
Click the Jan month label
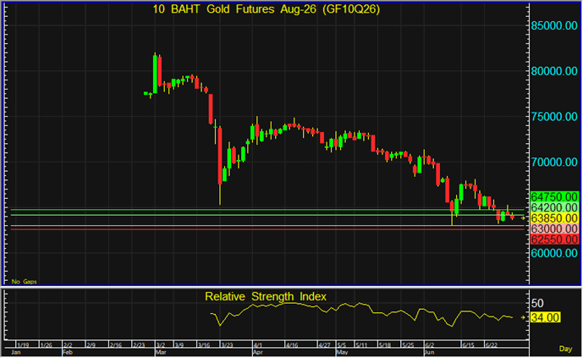tap(16, 352)
